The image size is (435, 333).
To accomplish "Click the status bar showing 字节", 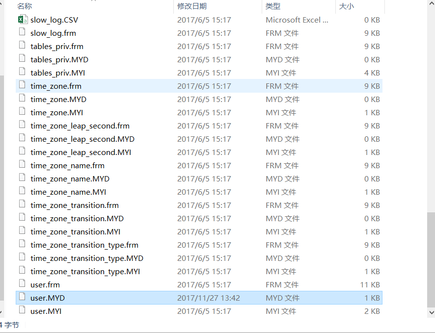I will tap(10, 325).
